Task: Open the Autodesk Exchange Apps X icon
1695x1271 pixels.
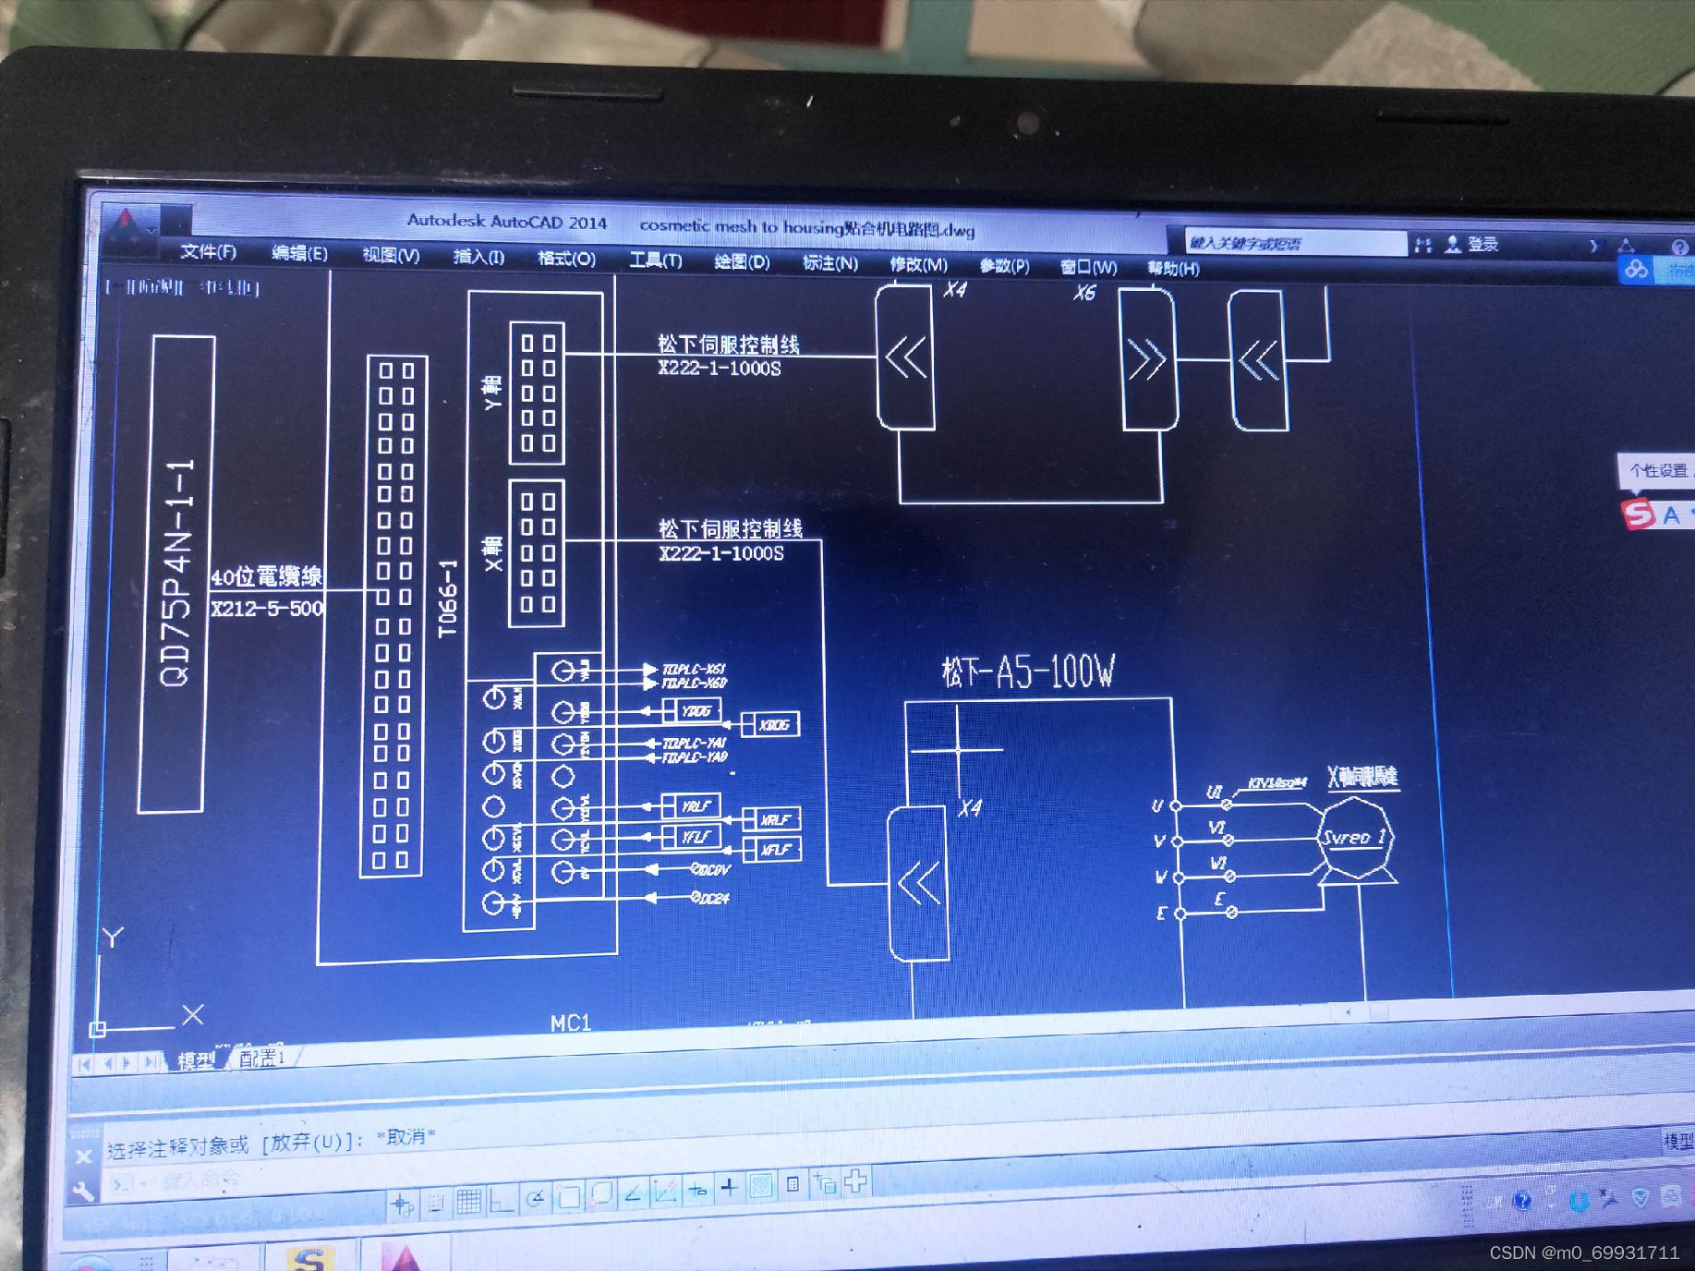Action: click(1593, 246)
